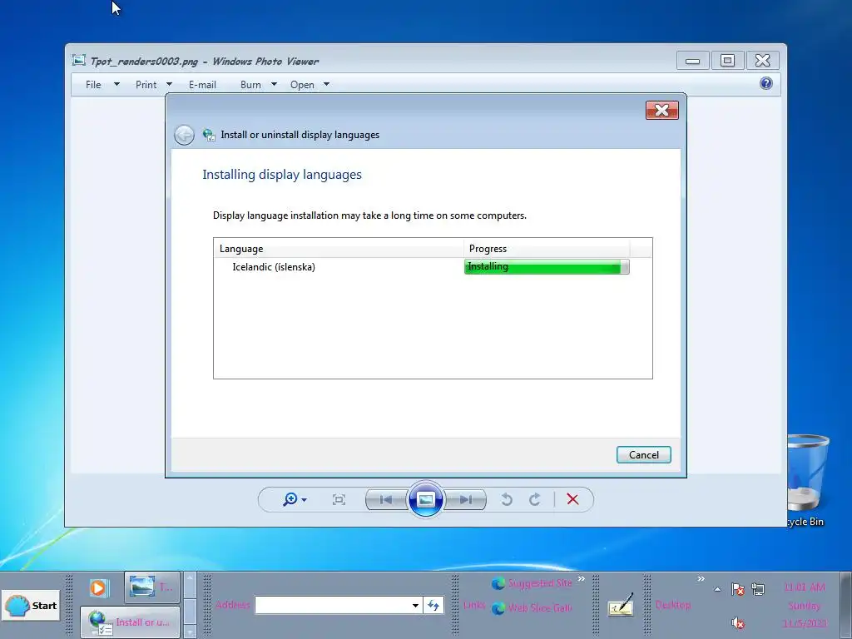The height and width of the screenshot is (639, 852).
Task: Open Tablet PC Input Panel icon
Action: (x=621, y=605)
